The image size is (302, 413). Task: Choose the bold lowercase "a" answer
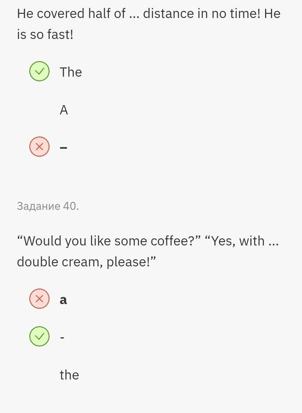(x=63, y=299)
